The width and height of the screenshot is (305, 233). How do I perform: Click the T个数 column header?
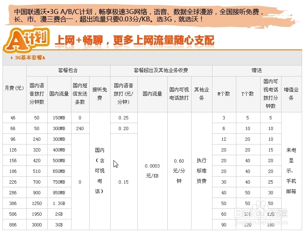(x=248, y=94)
